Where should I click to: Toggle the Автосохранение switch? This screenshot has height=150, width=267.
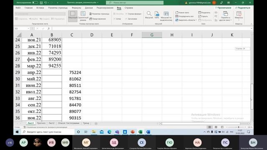tap(35, 2)
